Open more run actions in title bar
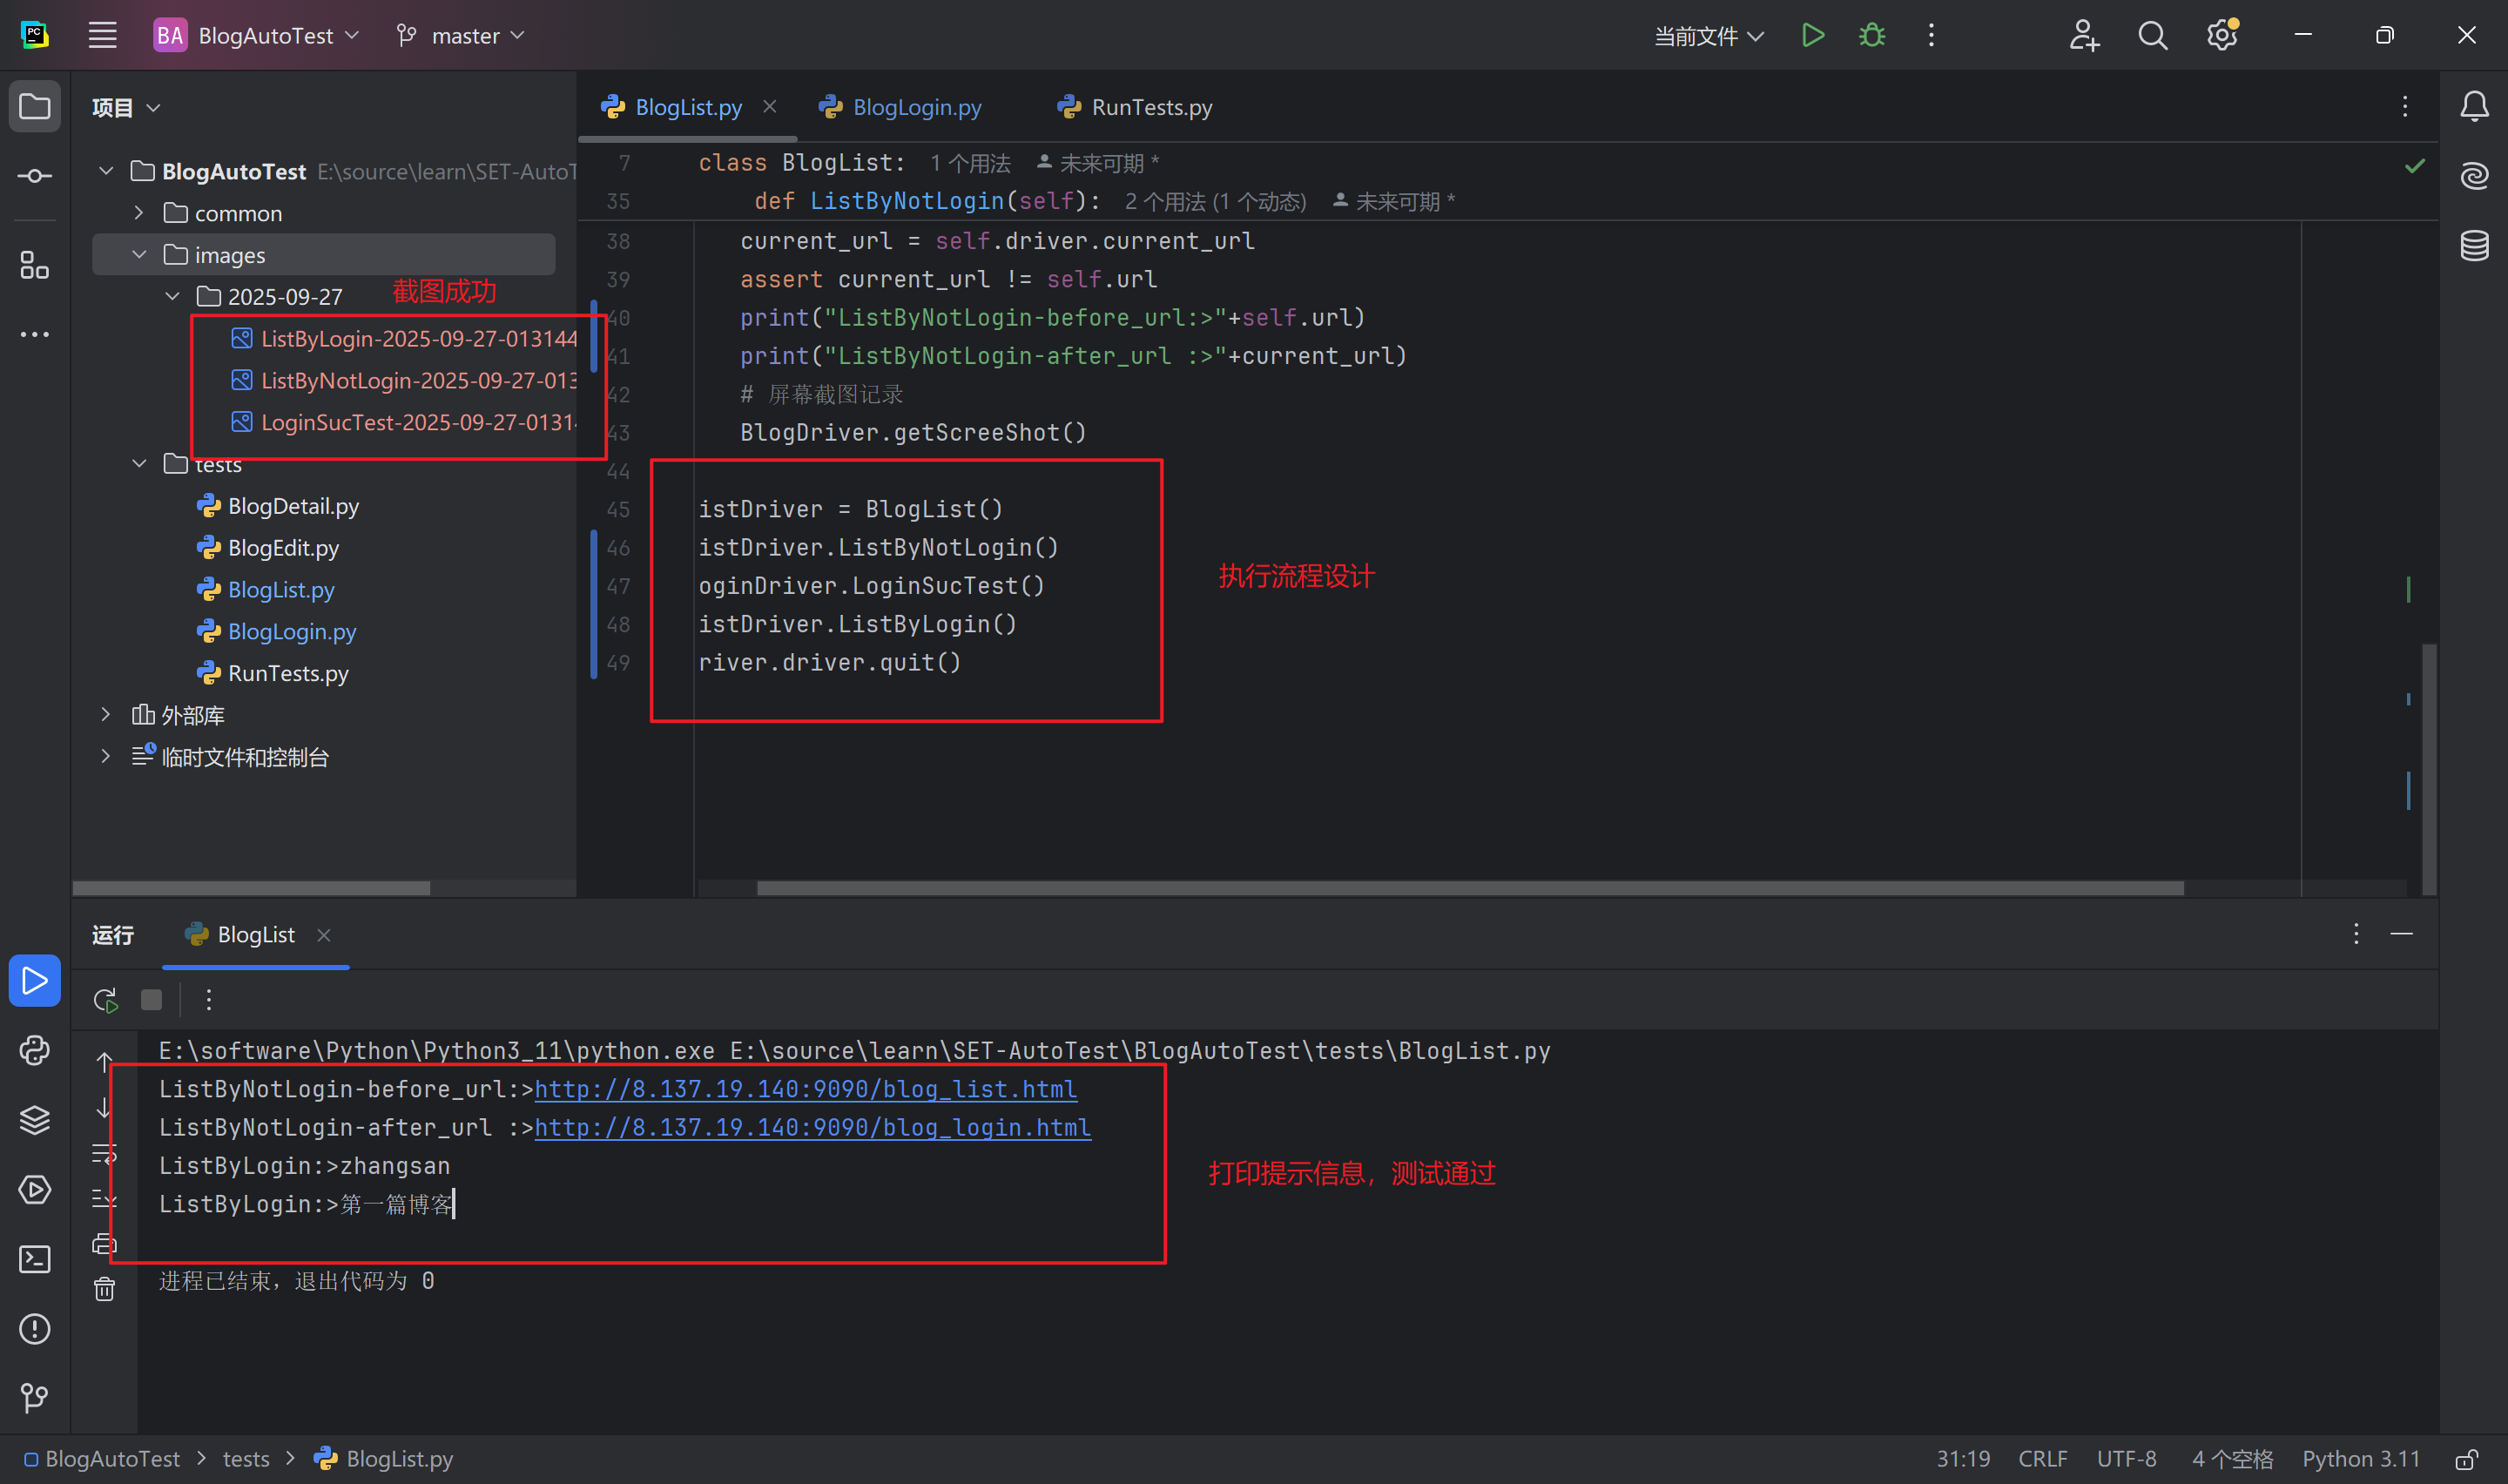The height and width of the screenshot is (1484, 2508). 1932,35
